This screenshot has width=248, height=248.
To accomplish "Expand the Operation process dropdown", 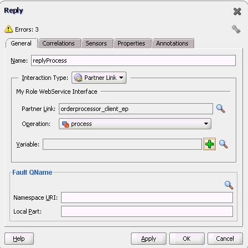I will point(135,124).
